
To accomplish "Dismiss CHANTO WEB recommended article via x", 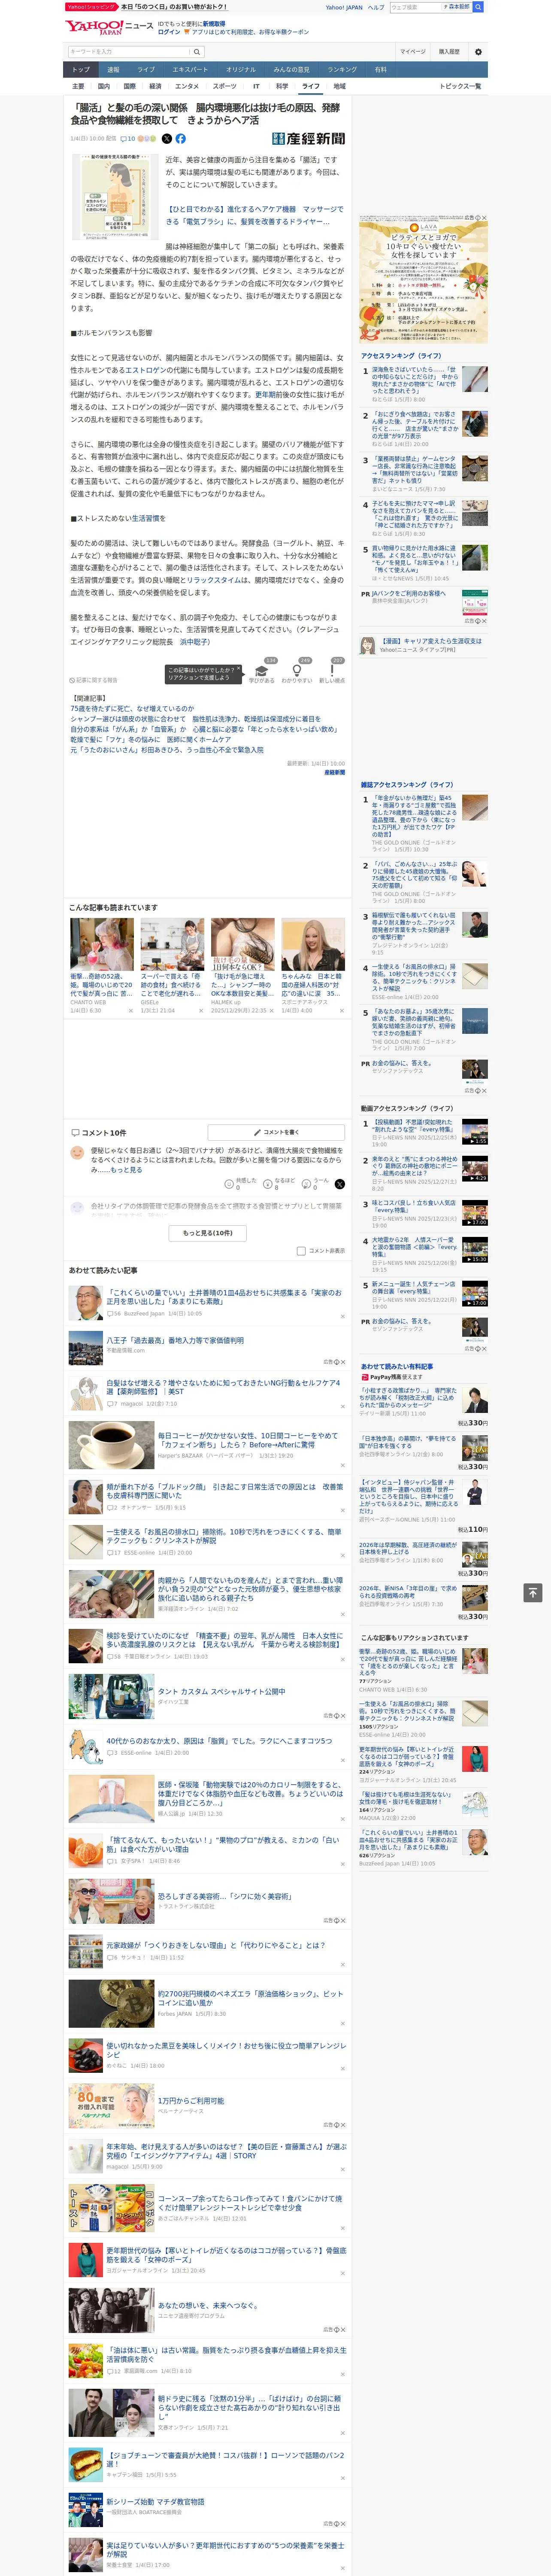I will point(130,1011).
